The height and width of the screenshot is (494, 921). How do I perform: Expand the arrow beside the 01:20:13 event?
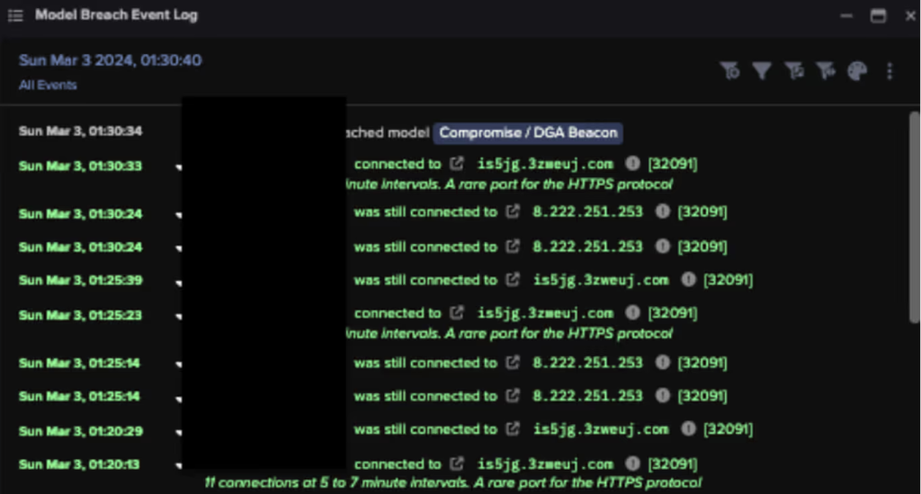pyautogui.click(x=178, y=465)
